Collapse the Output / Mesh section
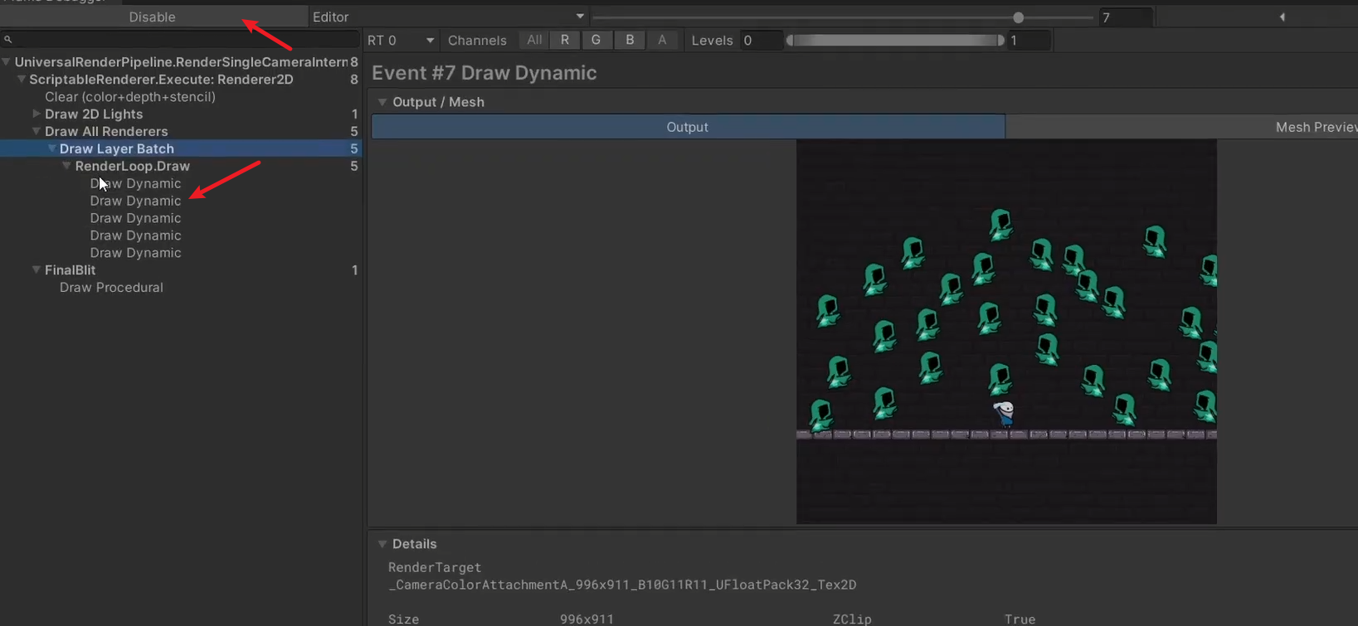 (x=382, y=102)
